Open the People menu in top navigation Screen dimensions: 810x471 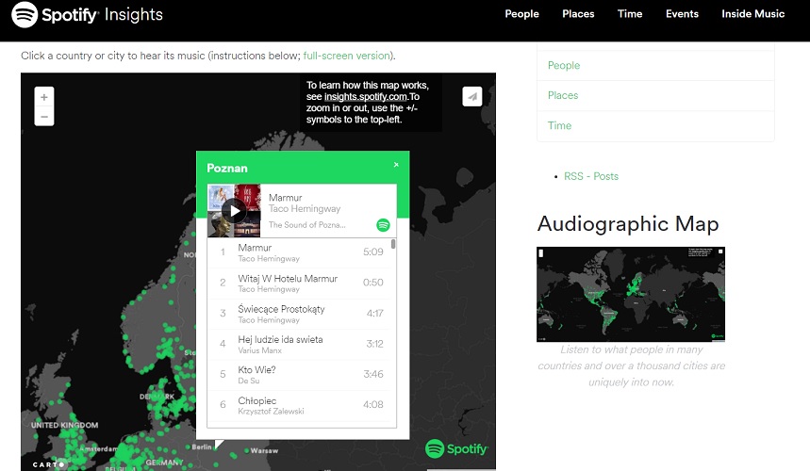click(x=521, y=14)
